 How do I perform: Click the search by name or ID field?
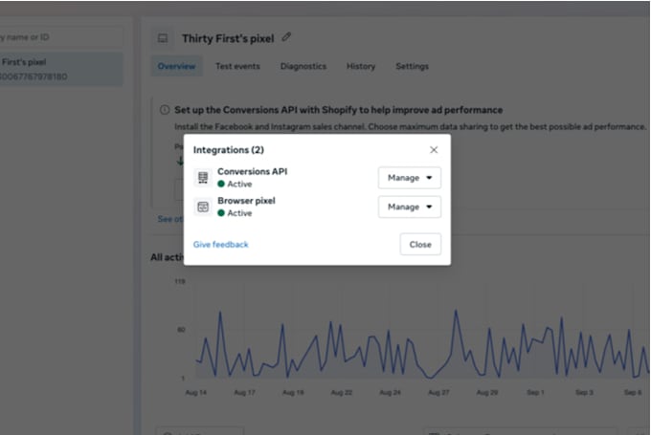point(61,37)
